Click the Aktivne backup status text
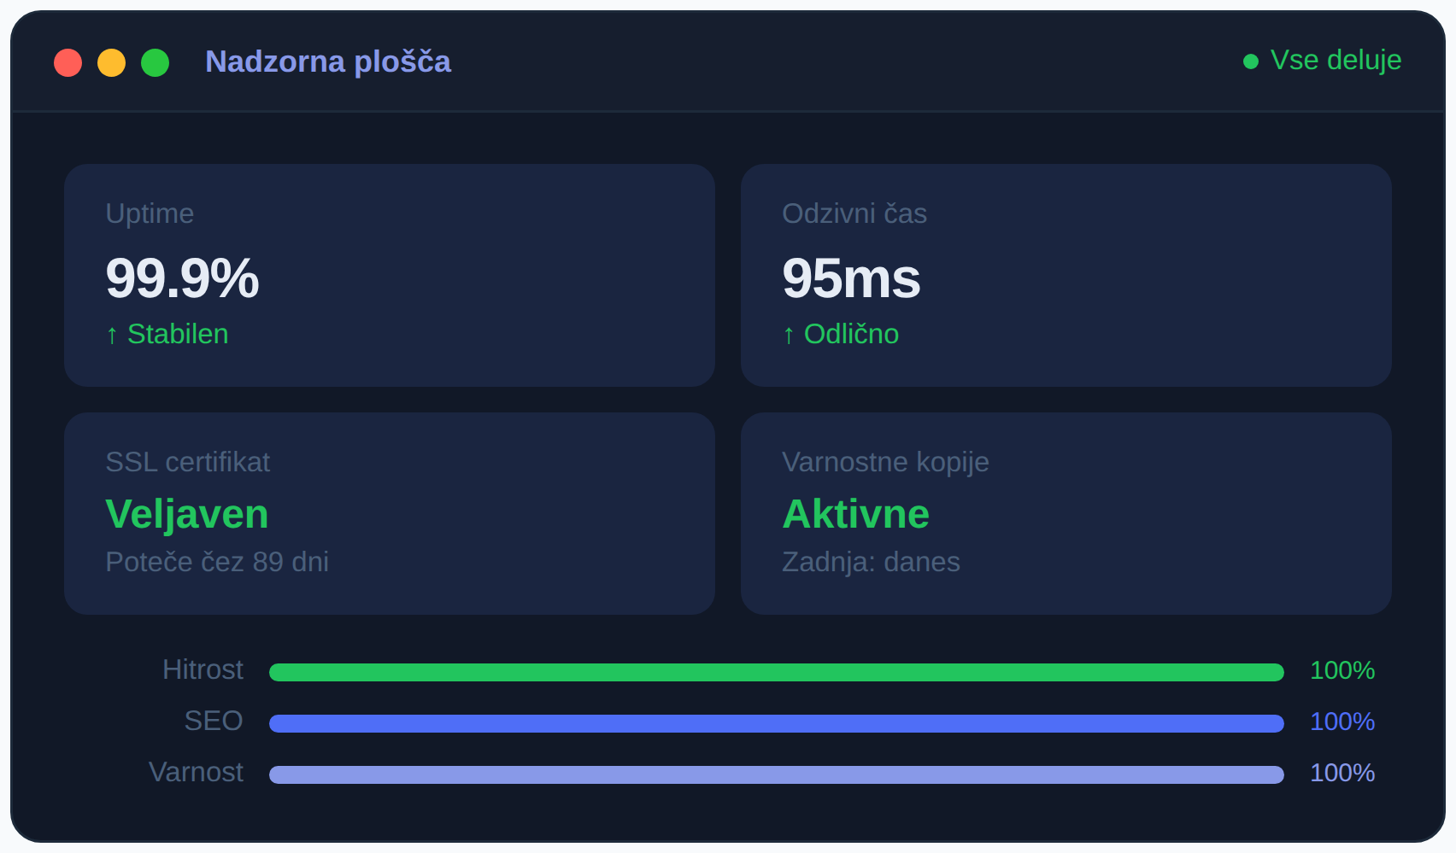Screen dimensions: 1456x853 click(856, 514)
